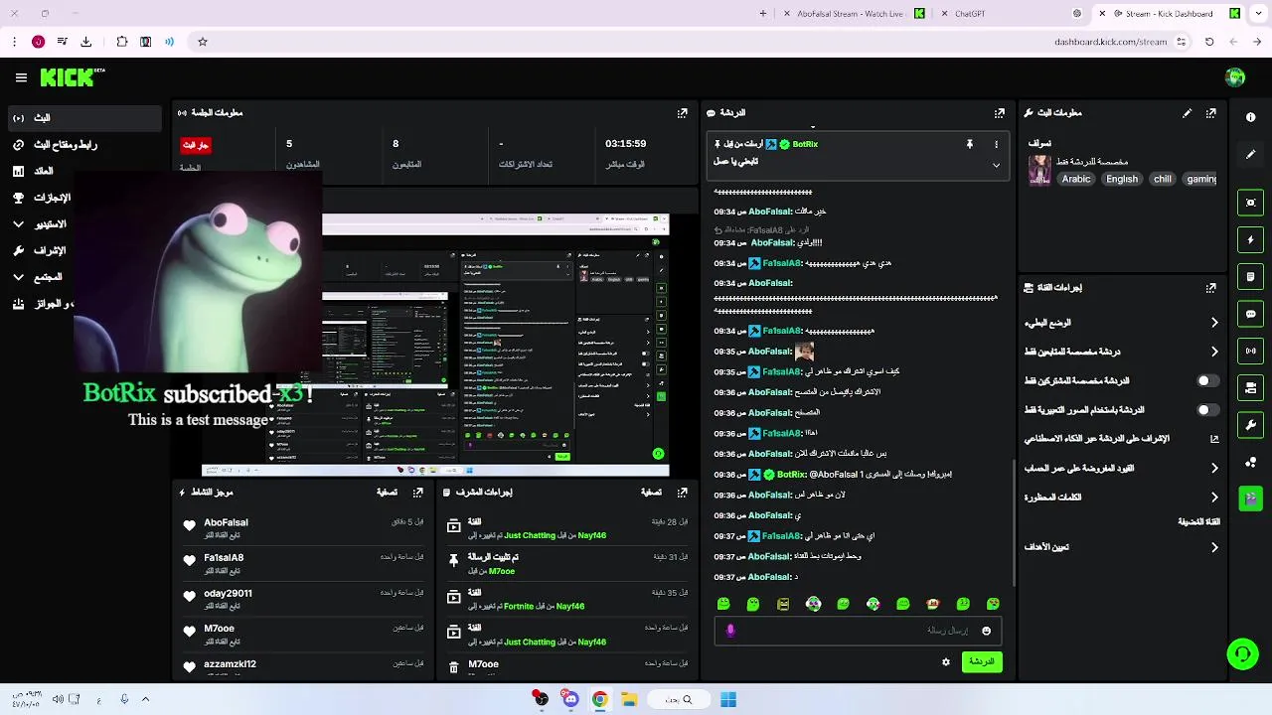Pop out the channel actions panel (إجراءات القناة)
The height and width of the screenshot is (715, 1272).
tap(1210, 288)
